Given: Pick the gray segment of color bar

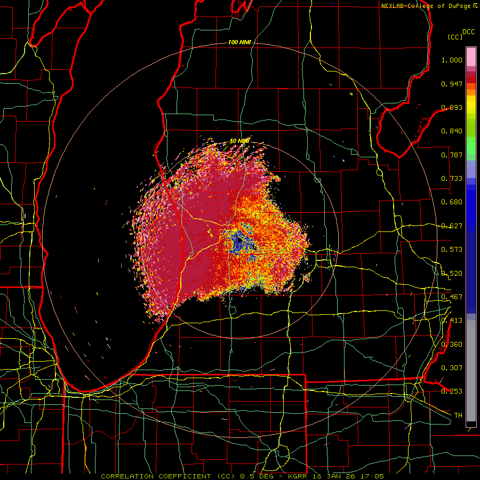Looking at the screenshot, I should click(471, 371).
